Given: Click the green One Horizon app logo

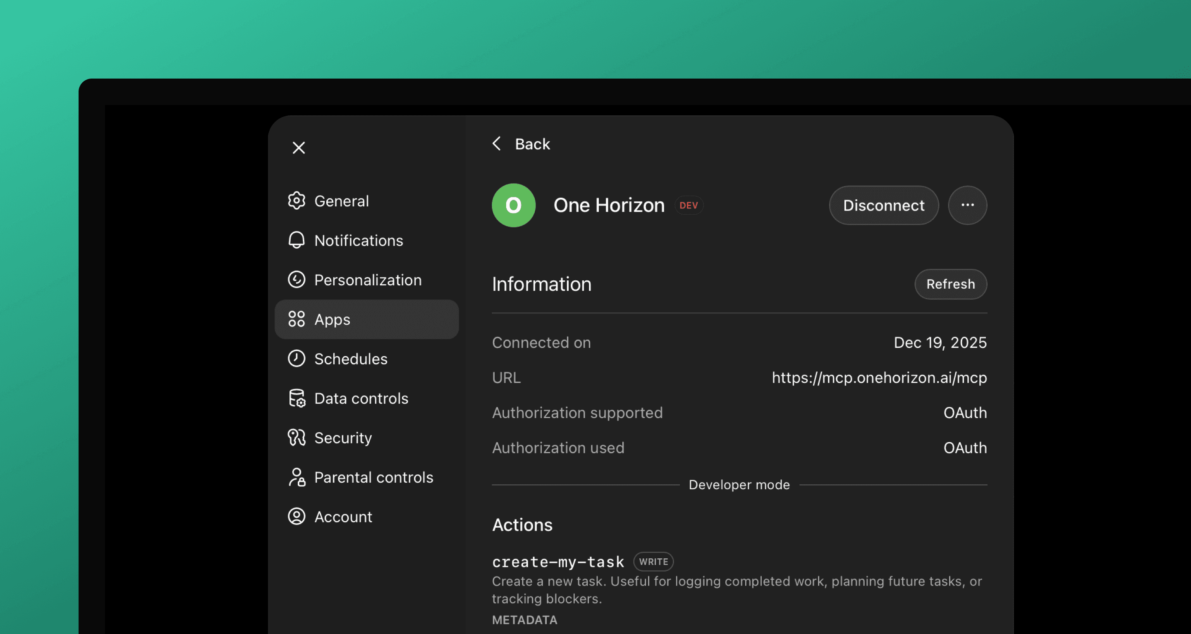Looking at the screenshot, I should [513, 205].
